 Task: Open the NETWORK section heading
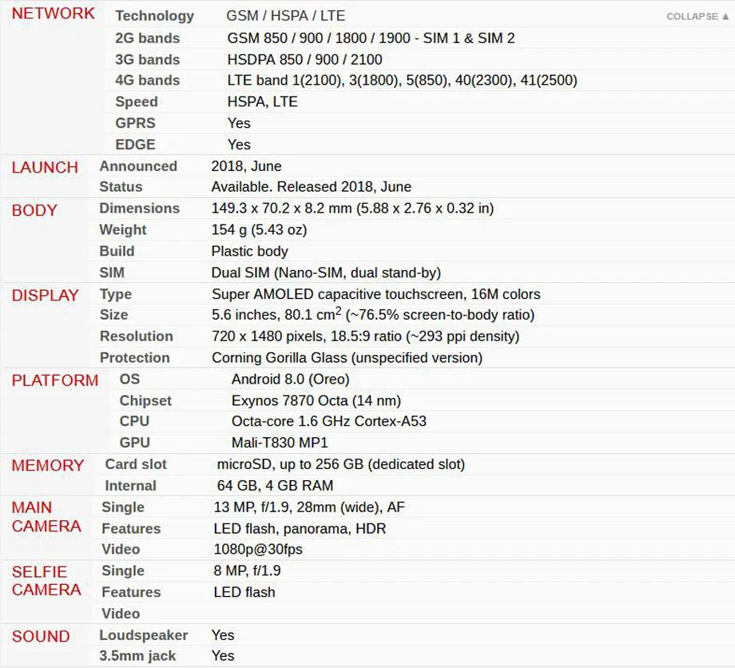click(53, 14)
